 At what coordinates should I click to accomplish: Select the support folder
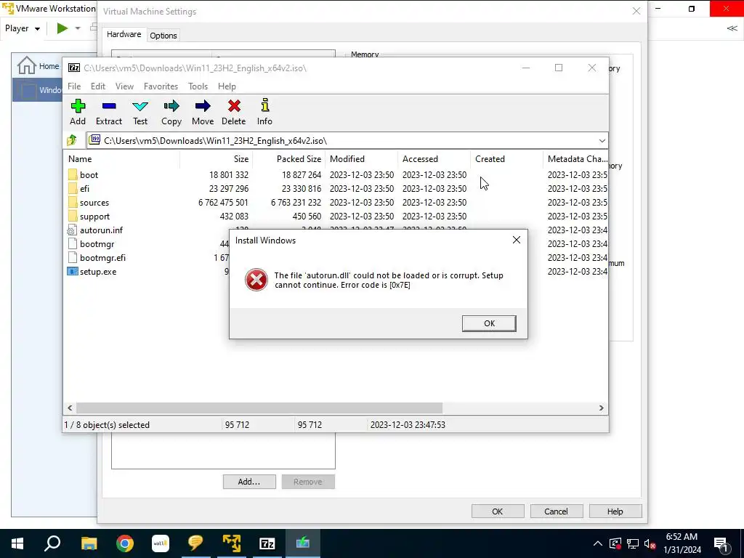coord(94,217)
